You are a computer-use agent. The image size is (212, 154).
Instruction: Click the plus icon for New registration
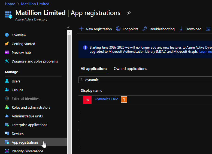[81, 29]
